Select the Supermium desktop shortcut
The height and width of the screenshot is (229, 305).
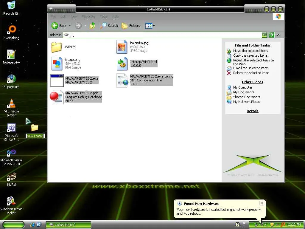click(x=11, y=81)
